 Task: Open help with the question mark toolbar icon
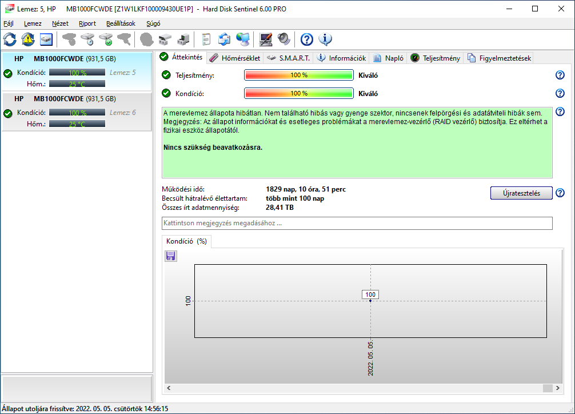coord(306,39)
